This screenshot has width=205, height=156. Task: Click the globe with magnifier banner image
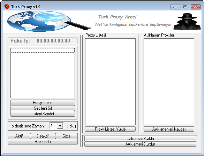pyautogui.click(x=49, y=21)
